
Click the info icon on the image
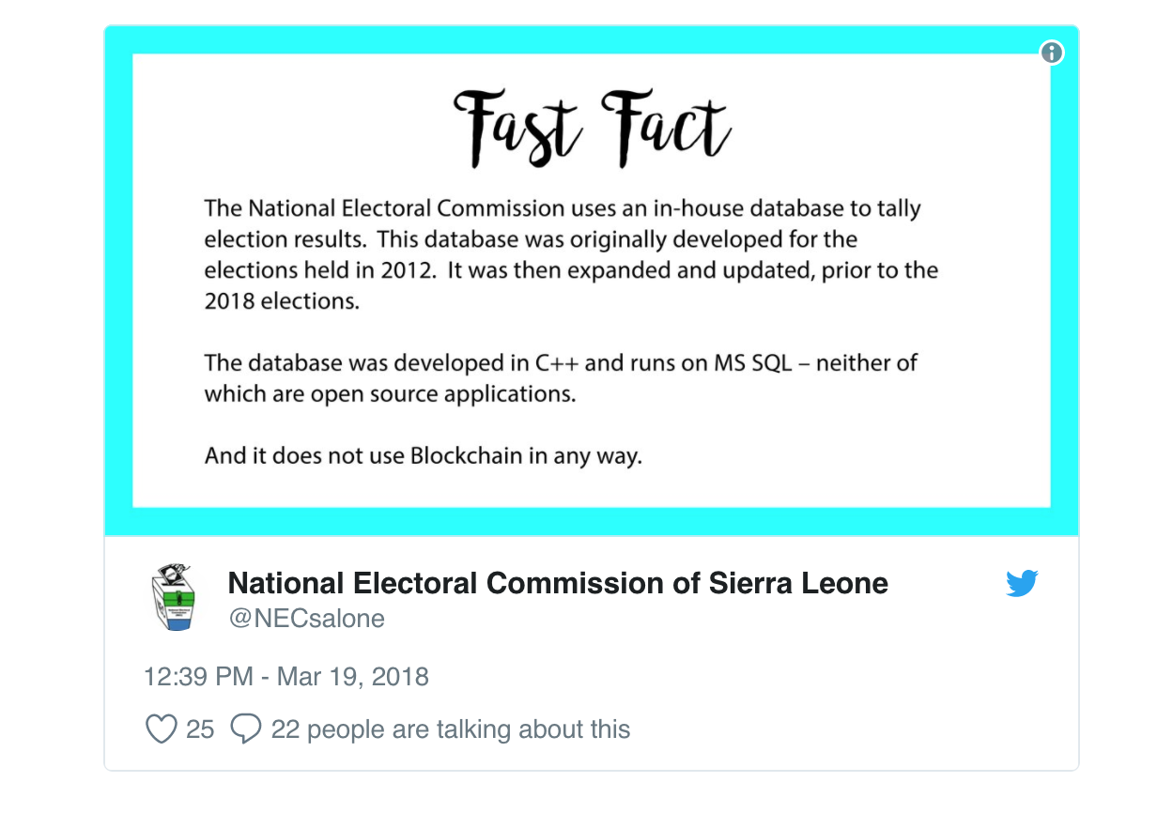[1053, 53]
